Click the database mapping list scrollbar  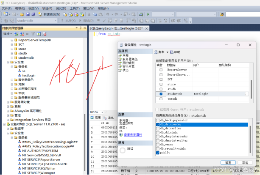[x=251, y=89]
